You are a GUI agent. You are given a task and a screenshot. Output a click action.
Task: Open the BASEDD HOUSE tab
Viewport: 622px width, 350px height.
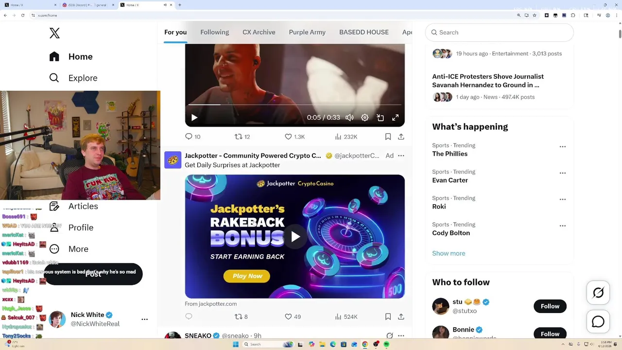364,32
